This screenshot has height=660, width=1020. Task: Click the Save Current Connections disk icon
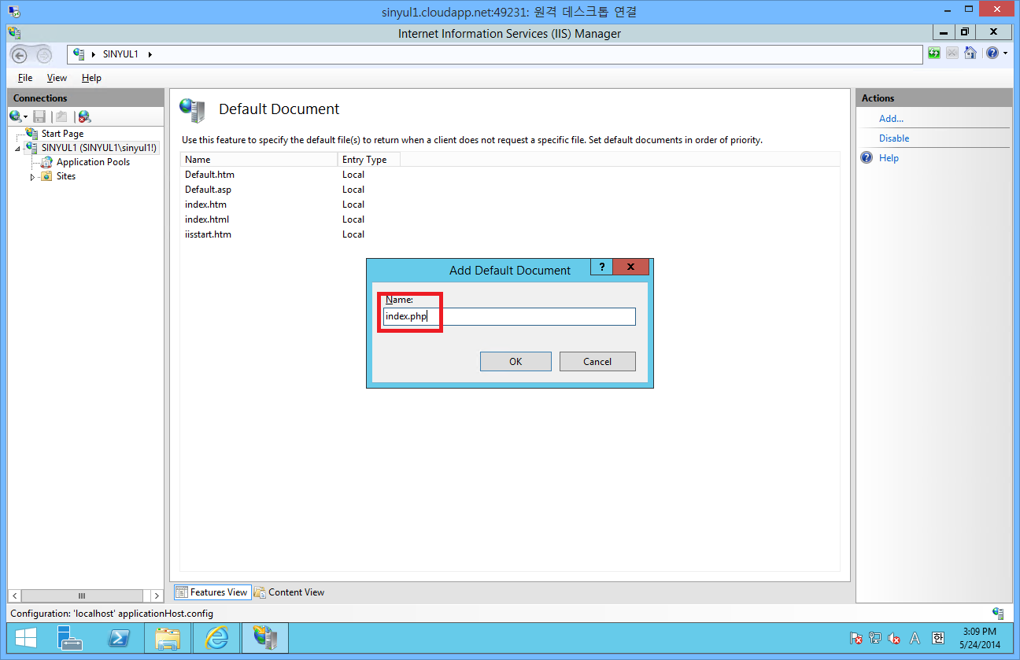[x=39, y=116]
